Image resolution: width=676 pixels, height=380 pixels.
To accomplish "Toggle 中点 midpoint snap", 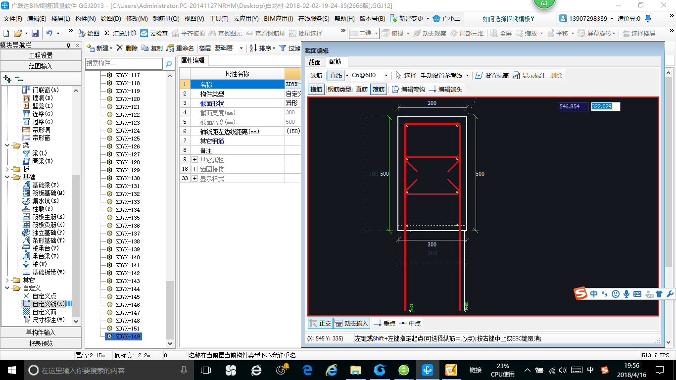I will point(410,323).
